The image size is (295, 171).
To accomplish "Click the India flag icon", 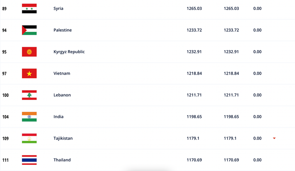I will [29, 117].
